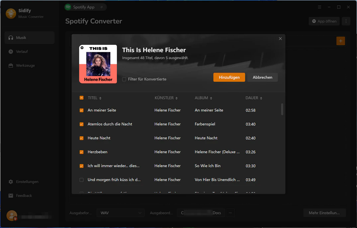Click album name Farbenspiel

[x=205, y=124]
